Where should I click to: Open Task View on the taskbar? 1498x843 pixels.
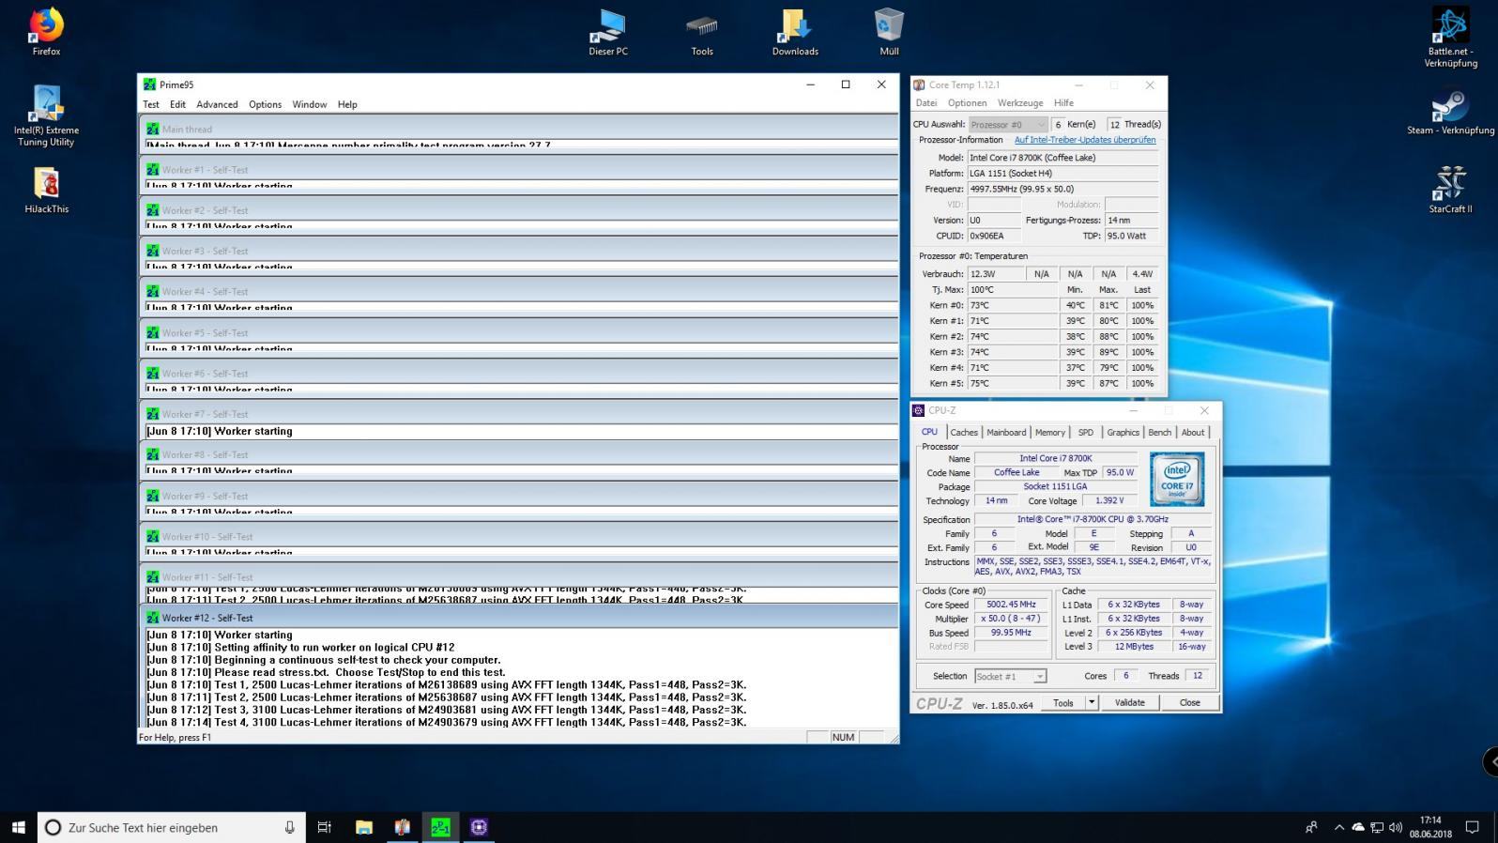(x=325, y=827)
